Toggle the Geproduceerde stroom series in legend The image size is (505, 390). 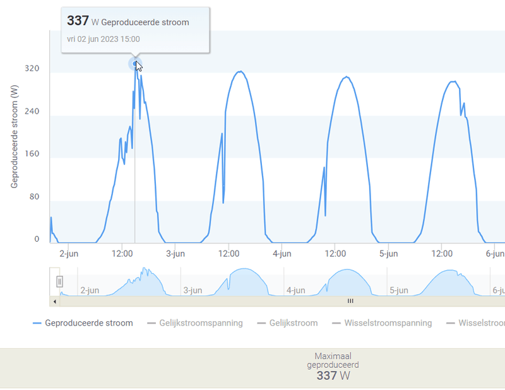(x=83, y=323)
